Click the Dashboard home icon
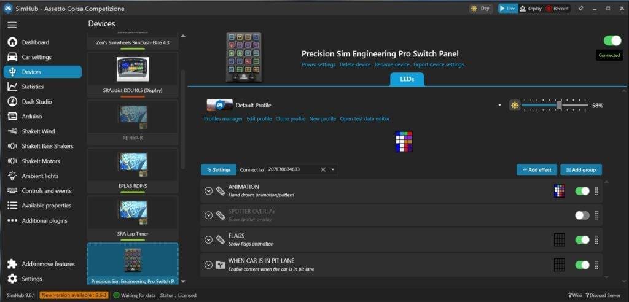 click(x=12, y=42)
